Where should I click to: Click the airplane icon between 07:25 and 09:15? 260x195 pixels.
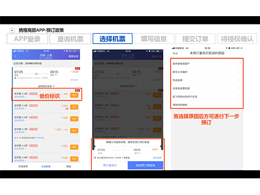point(36,74)
